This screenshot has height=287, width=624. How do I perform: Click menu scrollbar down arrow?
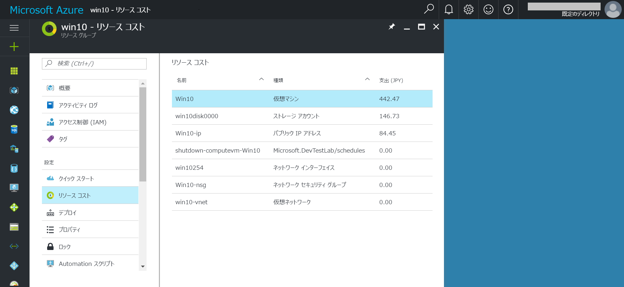point(143,267)
